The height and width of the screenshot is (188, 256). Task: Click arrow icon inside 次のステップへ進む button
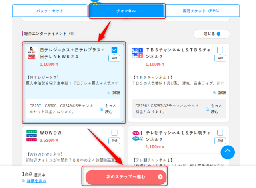pyautogui.click(x=160, y=177)
